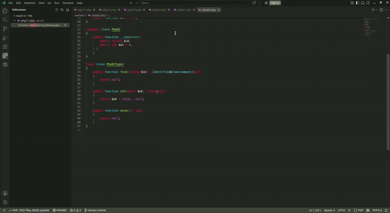This screenshot has width=390, height=213.
Task: Refresh the References results
Action: click(x=57, y=10)
